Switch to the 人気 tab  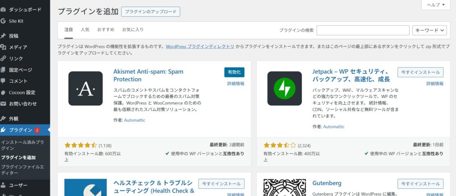click(x=85, y=30)
